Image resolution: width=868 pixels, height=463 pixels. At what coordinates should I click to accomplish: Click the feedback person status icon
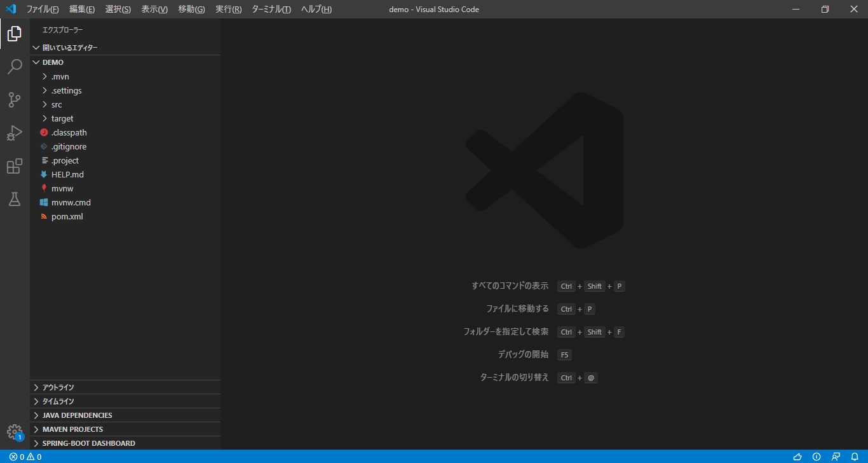pos(836,457)
